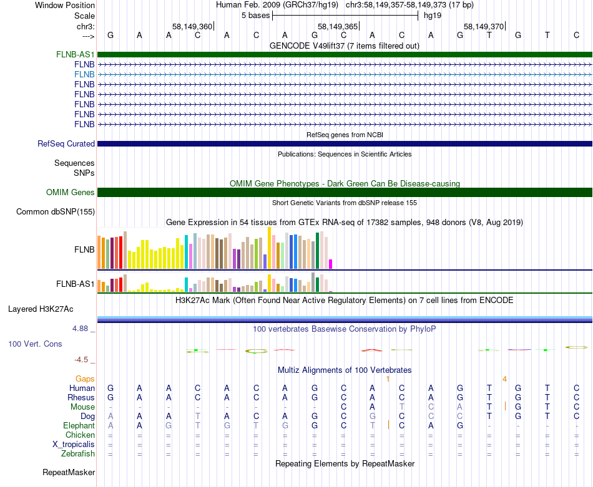Click the Window Position track label
Screen dimensions: 593x487
click(65, 5)
